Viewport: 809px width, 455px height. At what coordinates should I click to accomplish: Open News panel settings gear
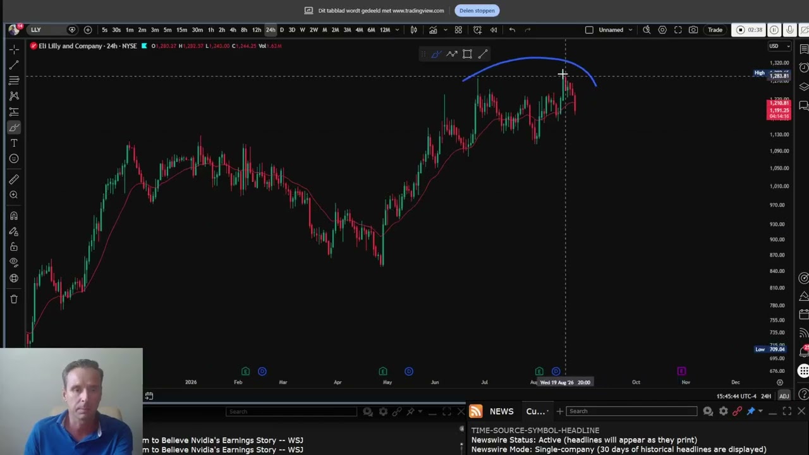tap(723, 411)
